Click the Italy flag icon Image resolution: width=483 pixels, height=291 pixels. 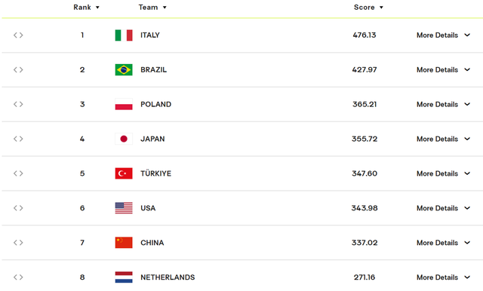tap(124, 35)
